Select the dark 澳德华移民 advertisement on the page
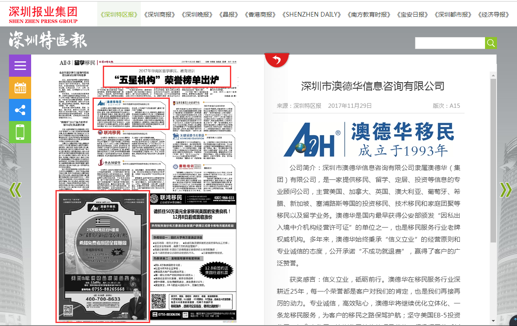The width and height of the screenshot is (517, 326). click(103, 256)
